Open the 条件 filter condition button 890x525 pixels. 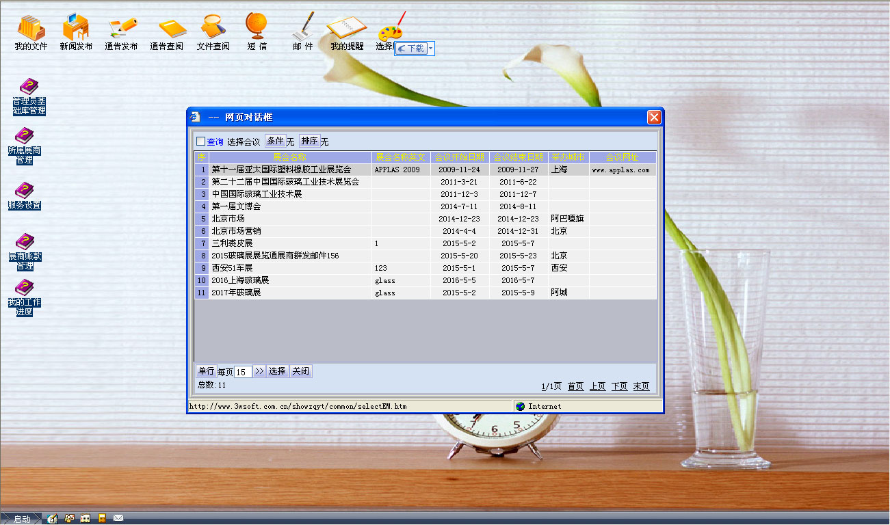tap(275, 141)
